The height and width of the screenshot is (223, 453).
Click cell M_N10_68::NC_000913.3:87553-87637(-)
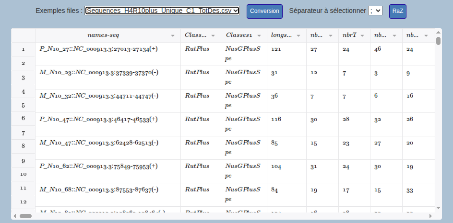pos(99,190)
